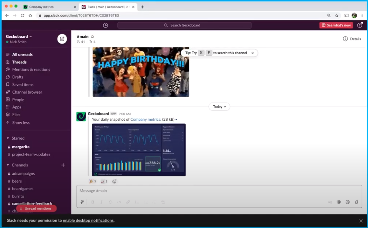This screenshot has width=368, height=228.
Task: Click the enable desktop notifications link
Action: click(x=88, y=220)
